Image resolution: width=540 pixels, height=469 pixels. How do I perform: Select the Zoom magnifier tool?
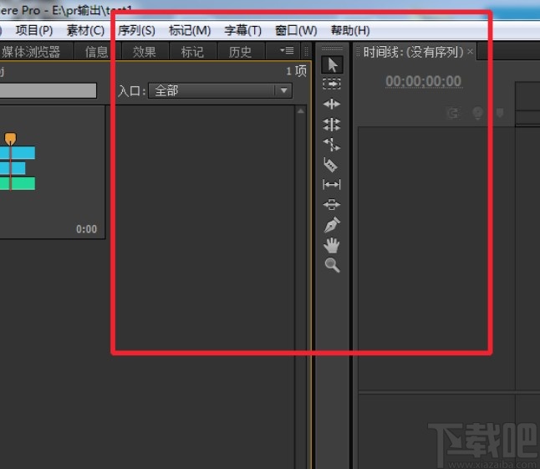click(333, 265)
